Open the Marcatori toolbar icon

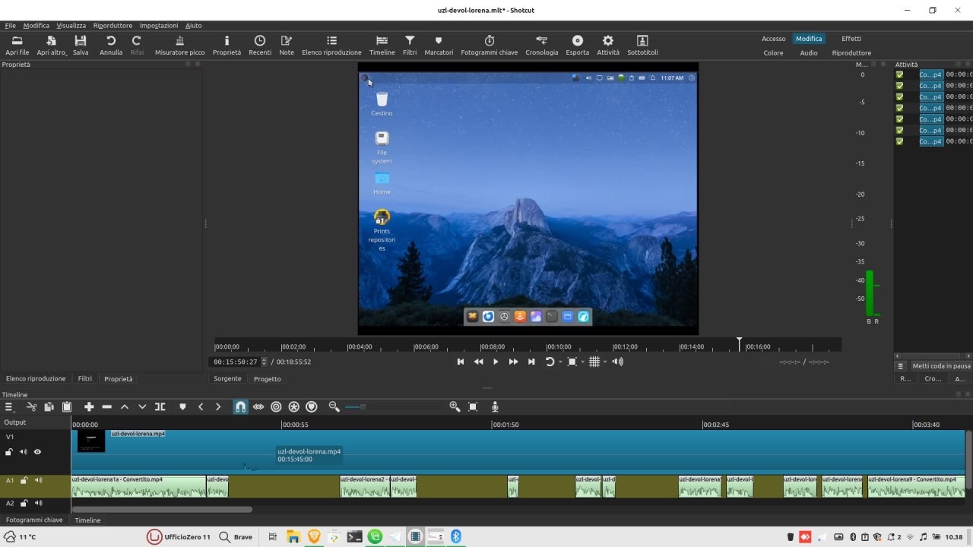(x=439, y=46)
